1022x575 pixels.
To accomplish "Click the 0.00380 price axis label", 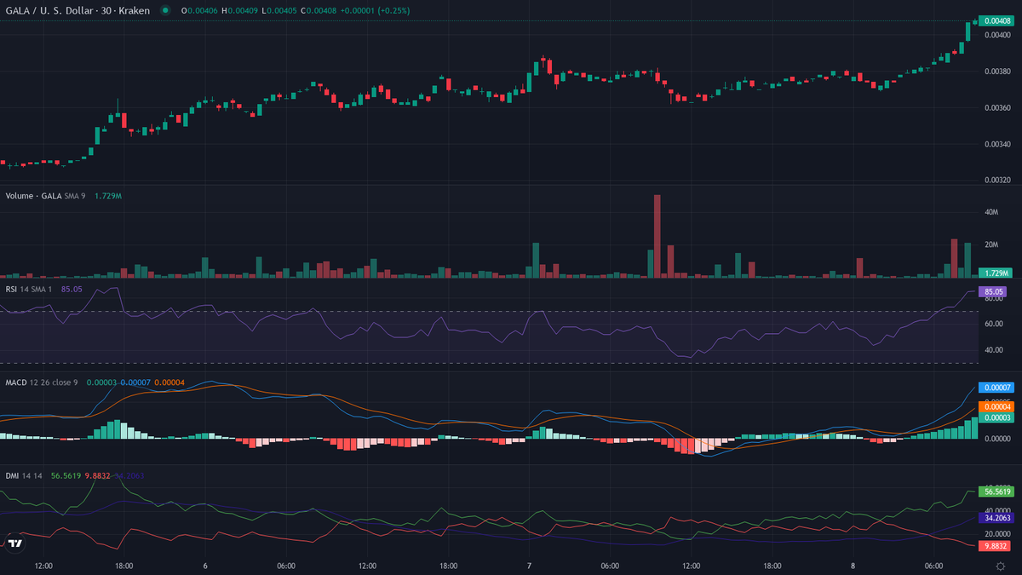I will pos(997,72).
